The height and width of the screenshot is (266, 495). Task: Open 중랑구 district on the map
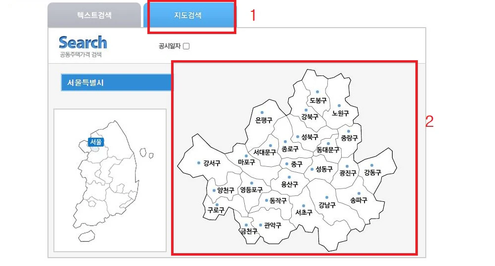(350, 138)
